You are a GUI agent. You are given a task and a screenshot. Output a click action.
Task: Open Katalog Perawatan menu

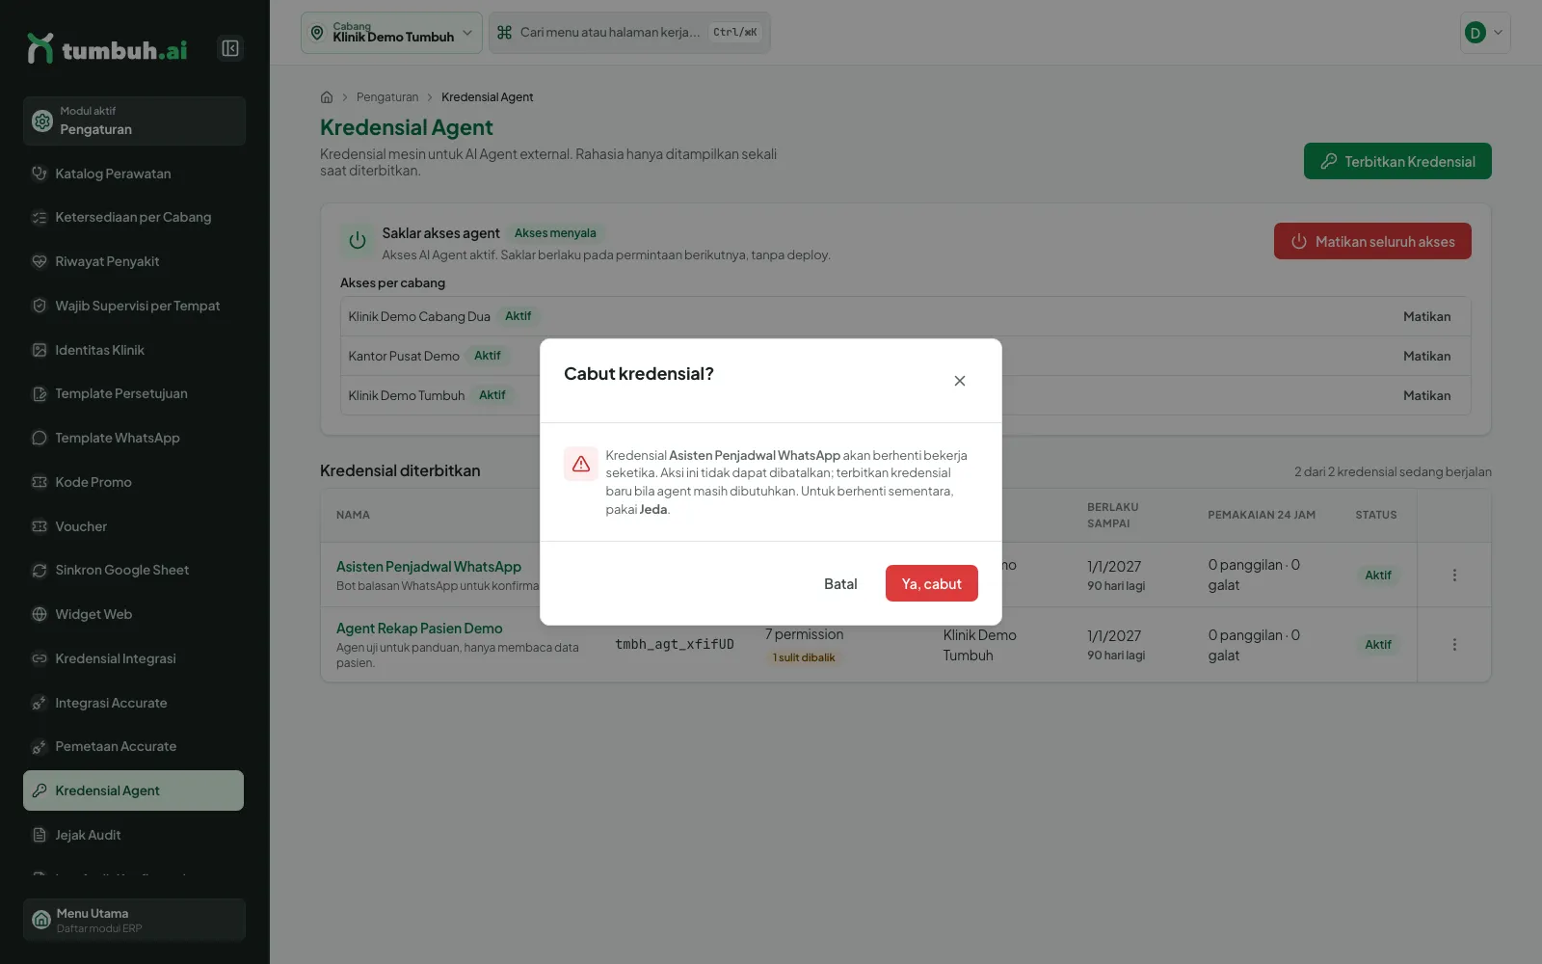[134, 174]
